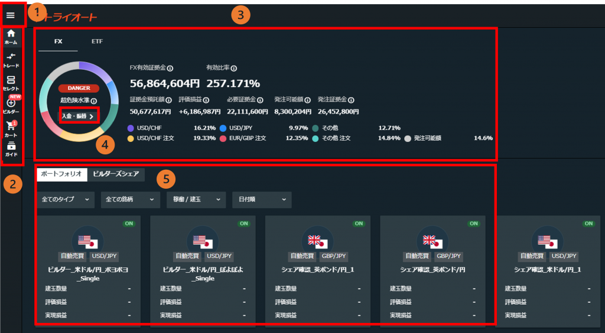Click info icon next to FX有効証拠金

(x=170, y=69)
